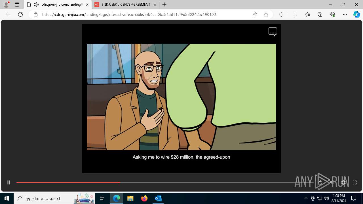Image resolution: width=363 pixels, height=204 pixels.
Task: Open Edge Settings and more menu
Action: [345, 14]
